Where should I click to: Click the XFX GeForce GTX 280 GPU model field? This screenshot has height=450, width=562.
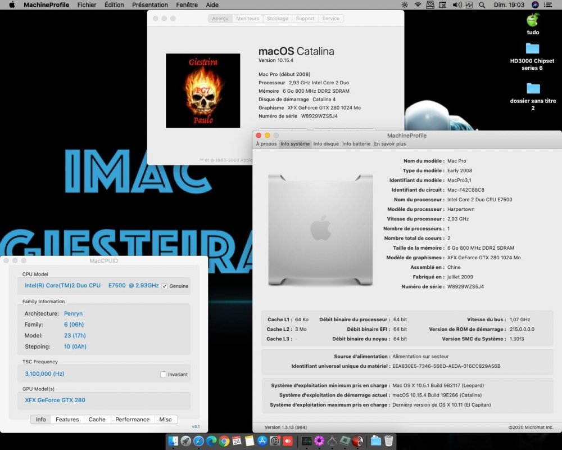[x=104, y=400]
